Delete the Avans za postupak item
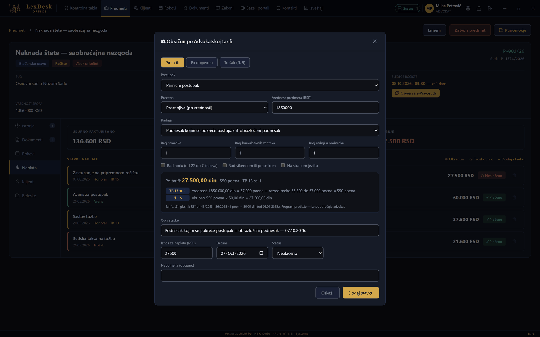The width and height of the screenshot is (540, 337). point(514,198)
